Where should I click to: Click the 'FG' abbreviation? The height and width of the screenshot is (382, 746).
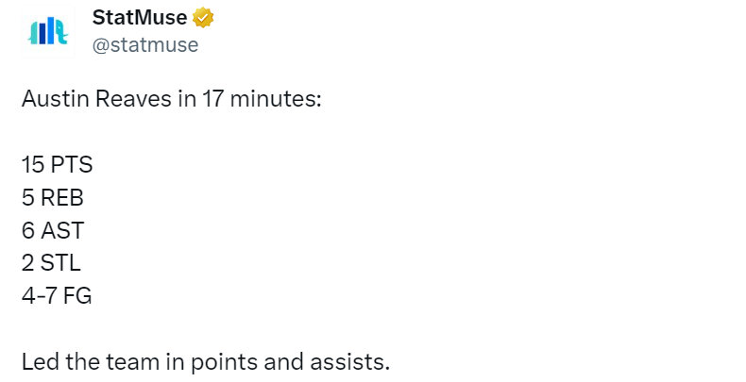77,296
